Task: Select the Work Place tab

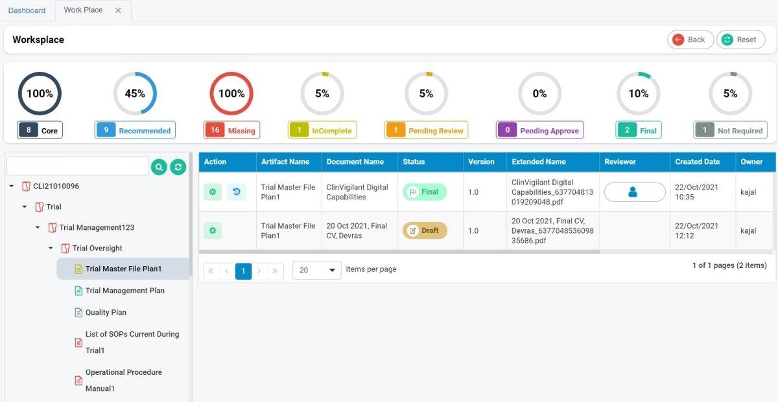Action: point(82,10)
